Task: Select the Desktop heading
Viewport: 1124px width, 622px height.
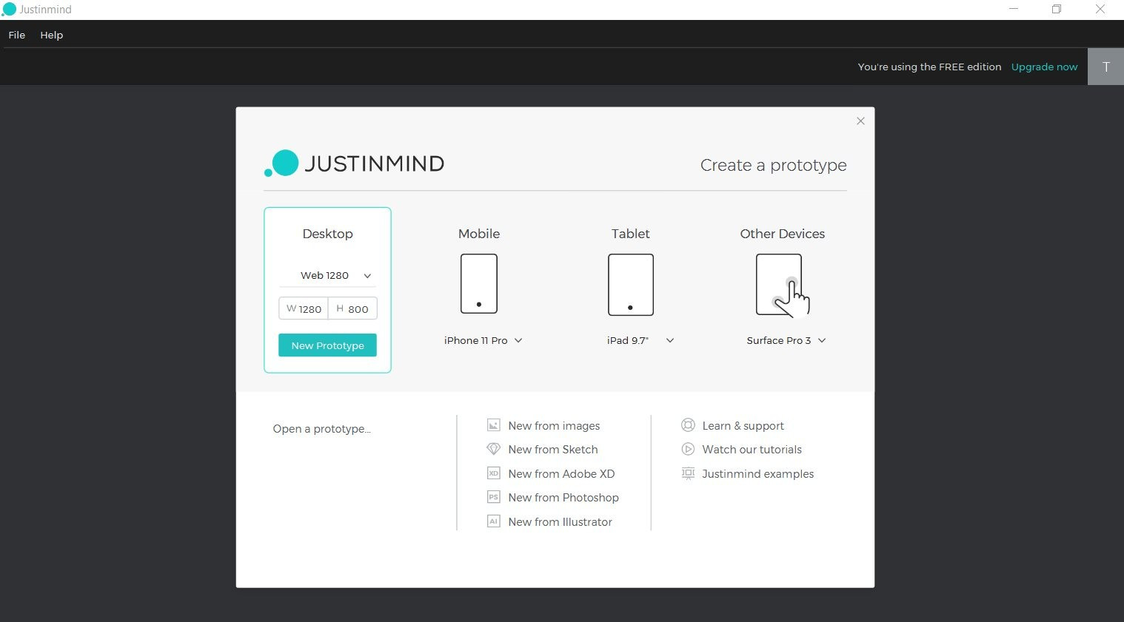Action: pyautogui.click(x=327, y=234)
